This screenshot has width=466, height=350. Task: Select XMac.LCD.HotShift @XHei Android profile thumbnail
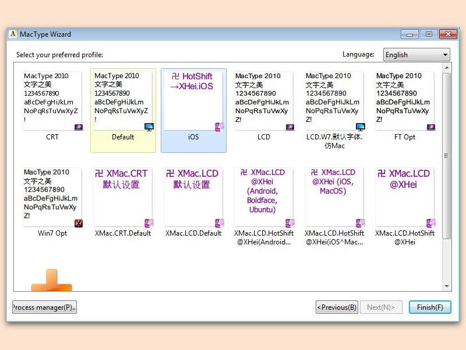[x=264, y=197]
